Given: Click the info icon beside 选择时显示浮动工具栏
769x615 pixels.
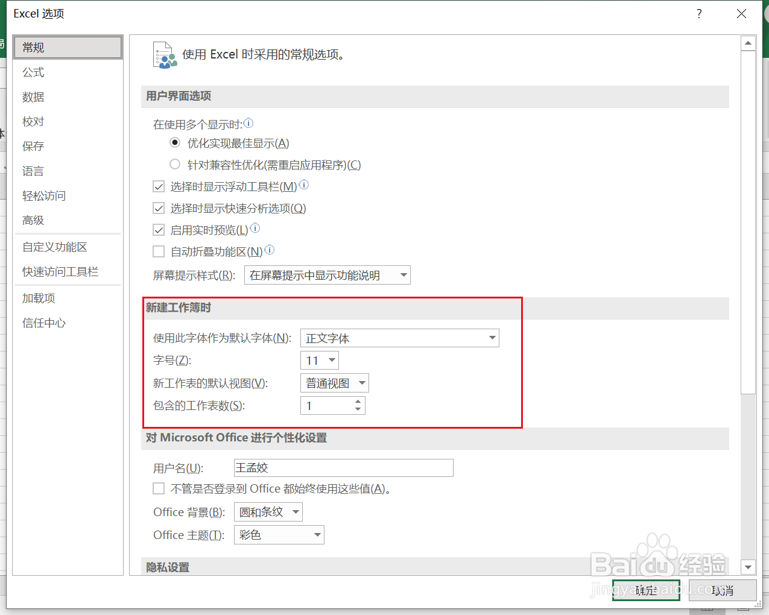Looking at the screenshot, I should pos(303,184).
